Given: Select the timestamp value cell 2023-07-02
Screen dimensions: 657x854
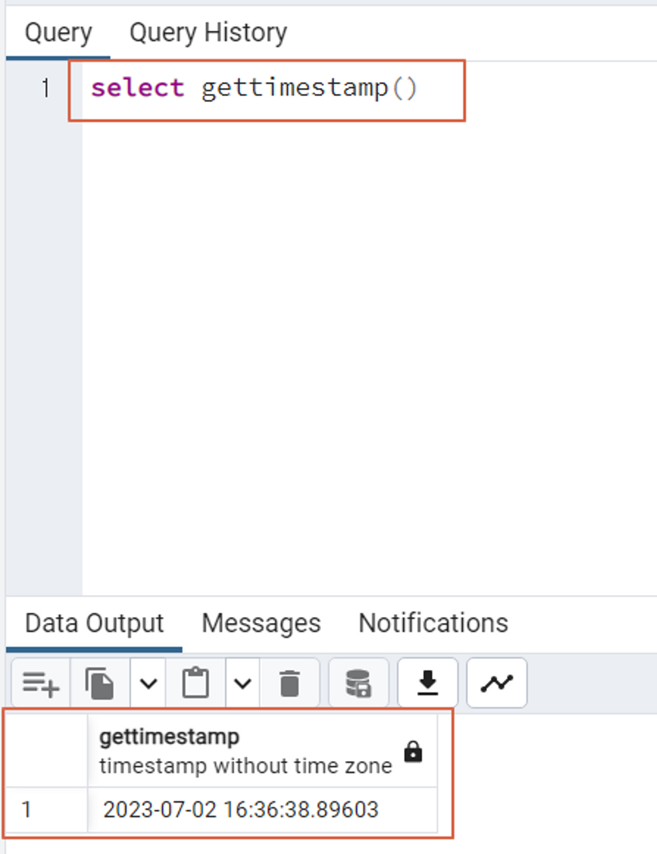Looking at the screenshot, I should click(x=241, y=809).
